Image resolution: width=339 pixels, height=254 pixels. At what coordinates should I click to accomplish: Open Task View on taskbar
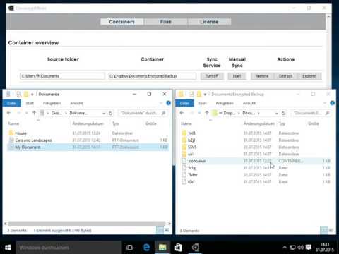[x=130, y=248]
